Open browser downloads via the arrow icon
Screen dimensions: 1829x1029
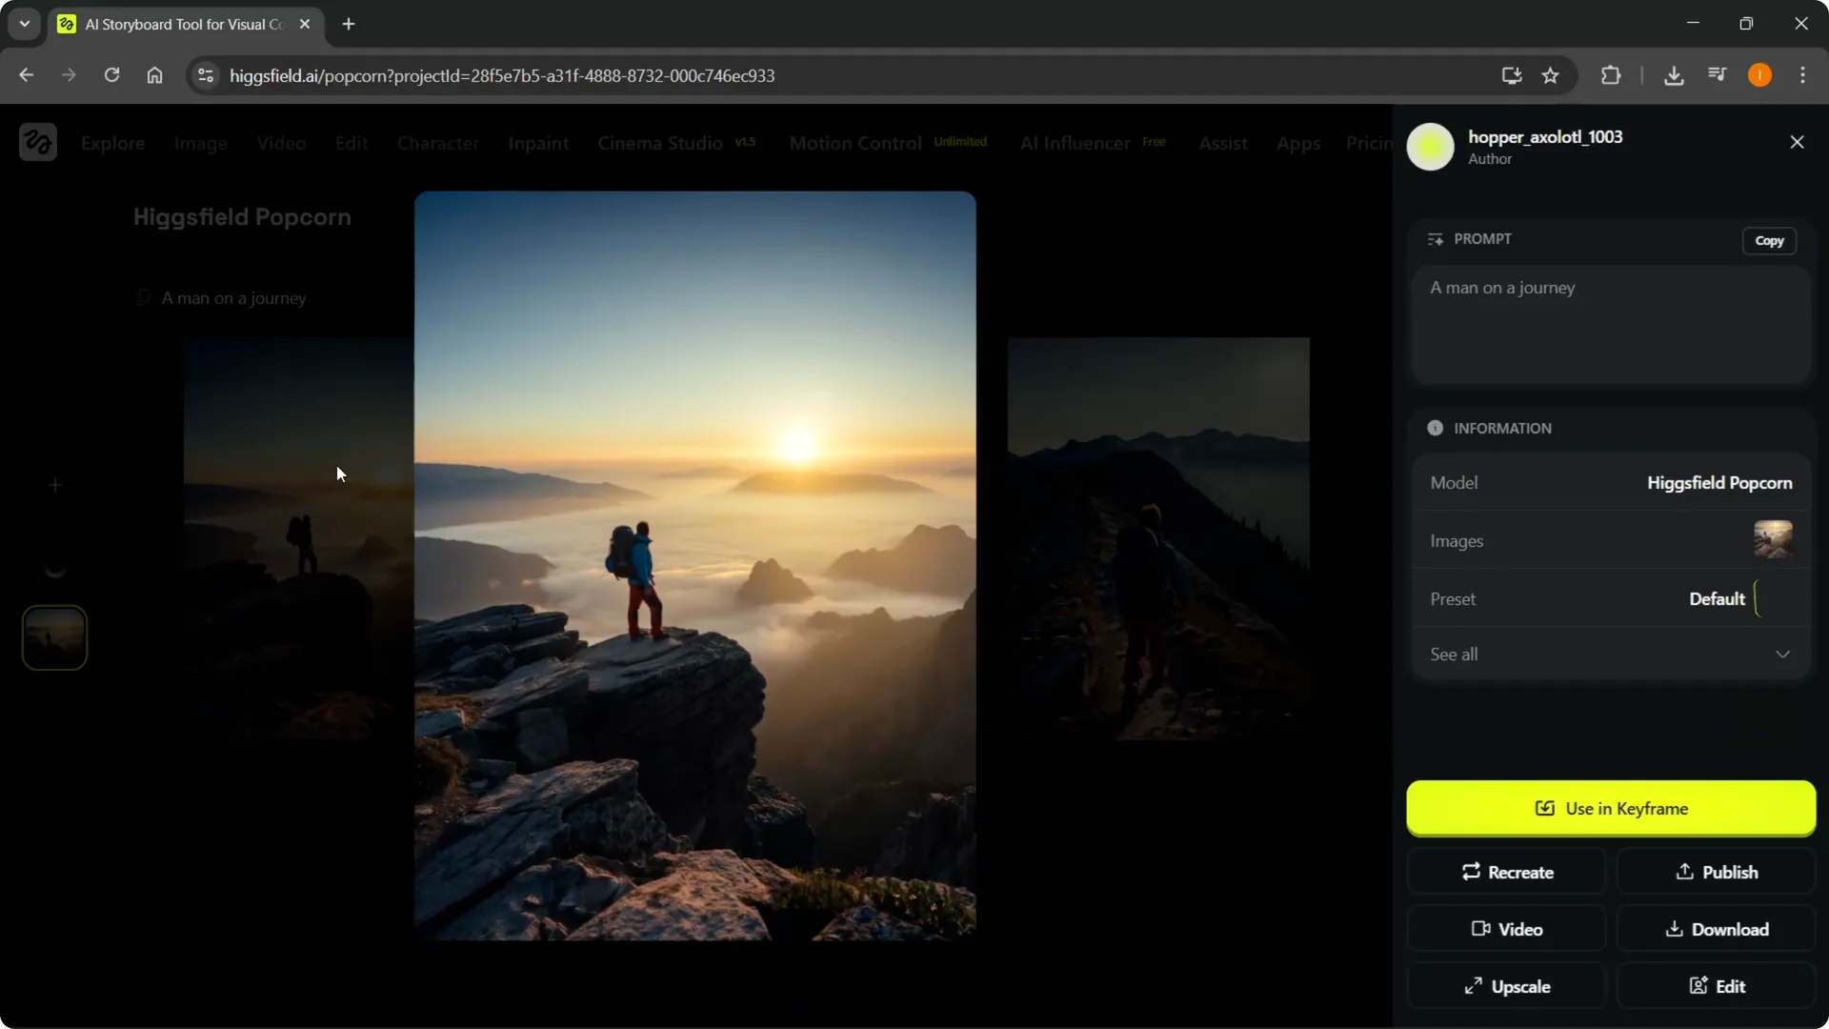pos(1675,75)
